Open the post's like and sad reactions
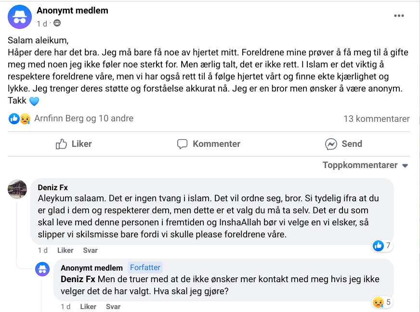The height and width of the screenshot is (312, 420). [20, 118]
